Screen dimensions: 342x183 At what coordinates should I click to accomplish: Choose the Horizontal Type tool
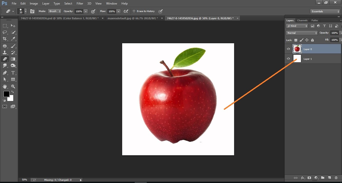13,72
